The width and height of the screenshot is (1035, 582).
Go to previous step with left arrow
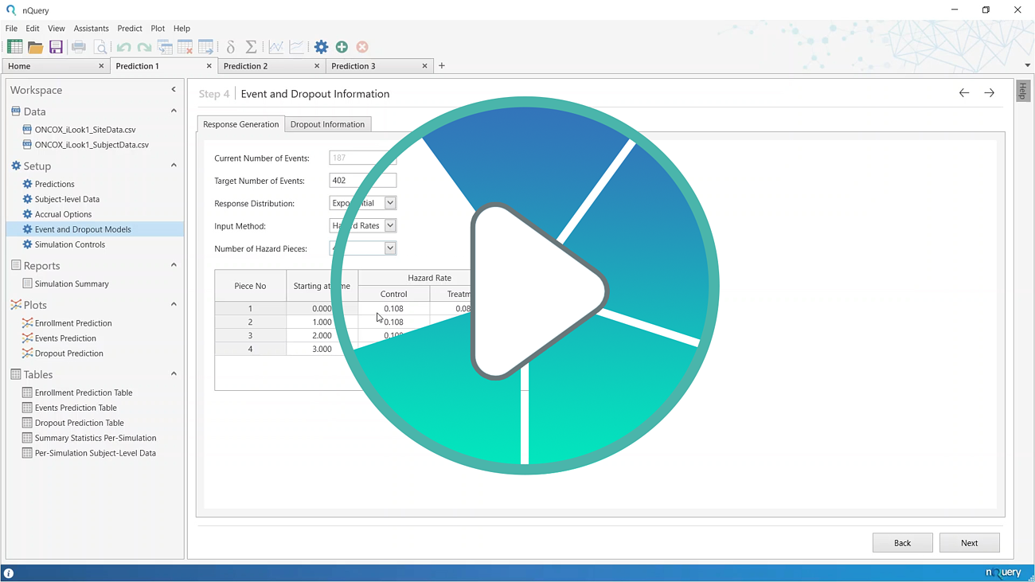964,93
